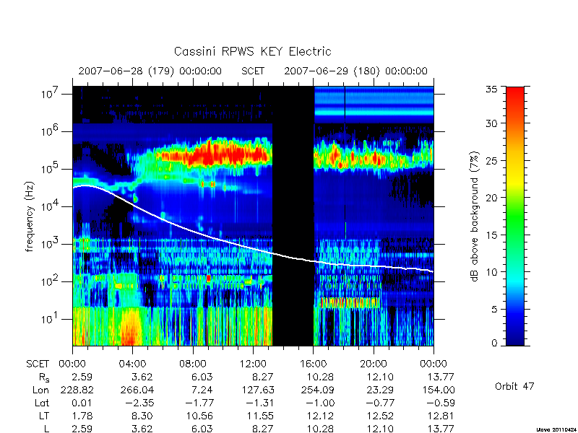The height and width of the screenshot is (433, 578).
Task: Click the LT row label
Action: [x=44, y=416]
